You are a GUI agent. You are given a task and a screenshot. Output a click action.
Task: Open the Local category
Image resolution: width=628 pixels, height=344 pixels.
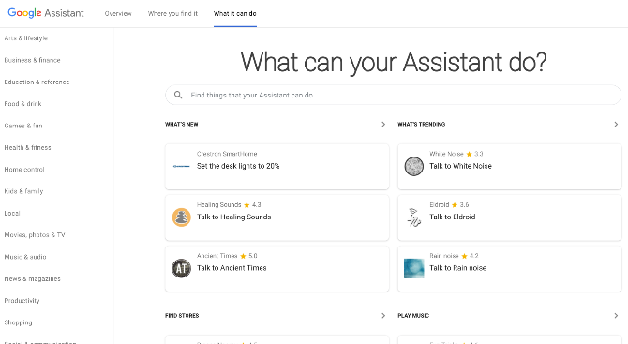pyautogui.click(x=12, y=213)
